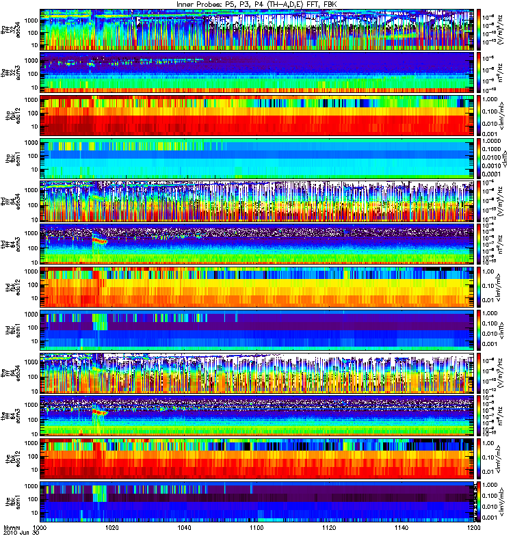
Task: Select the tha fff edc34 spectrogram panel
Action: (257, 29)
